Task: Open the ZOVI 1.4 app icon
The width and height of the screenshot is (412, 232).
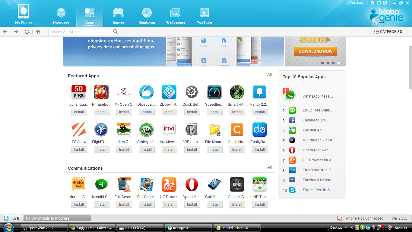Action: 79,130
